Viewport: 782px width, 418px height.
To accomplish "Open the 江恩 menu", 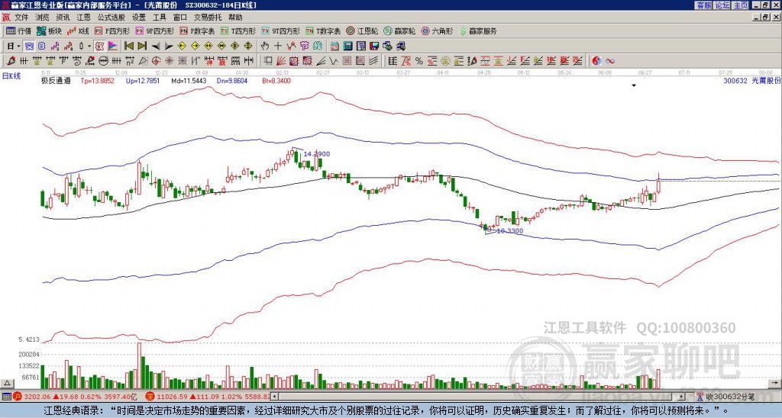I will click(x=84, y=18).
